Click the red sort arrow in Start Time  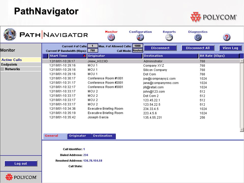(84, 56)
